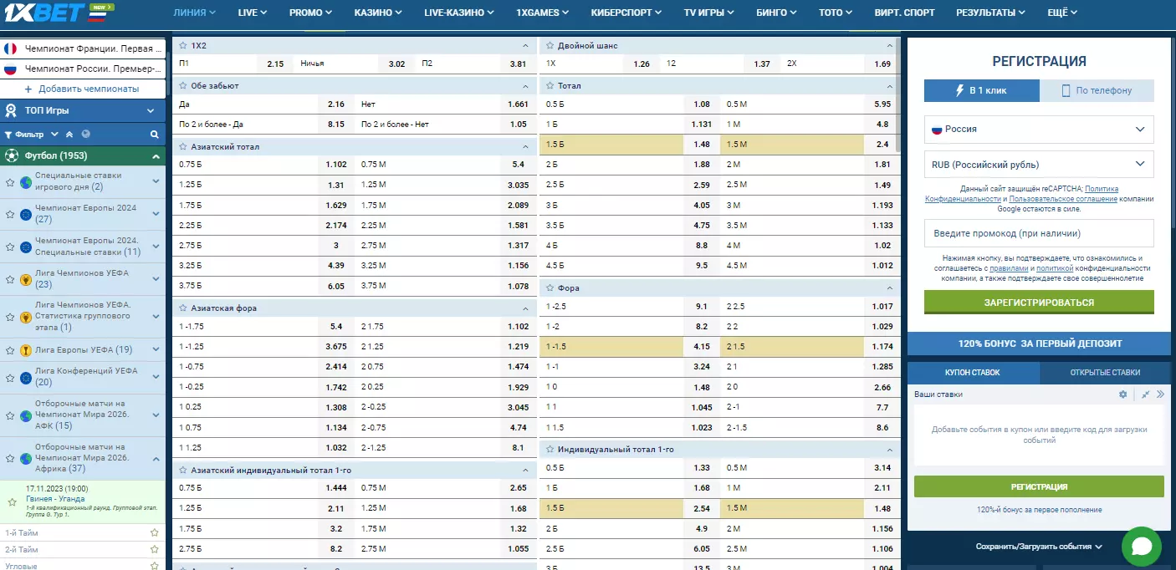
Task: Click the Пользовательское соглашение link
Action: pyautogui.click(x=1062, y=199)
